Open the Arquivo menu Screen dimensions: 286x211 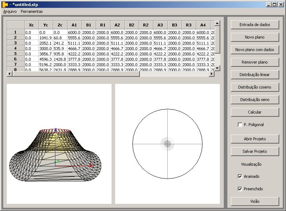[10, 11]
